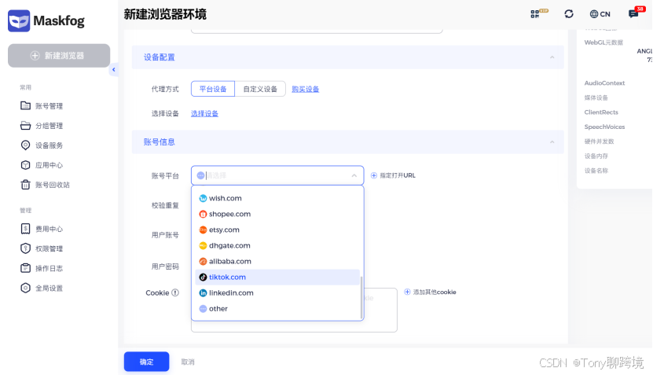Click the 选择设备 link
The height and width of the screenshot is (375, 653).
(204, 113)
